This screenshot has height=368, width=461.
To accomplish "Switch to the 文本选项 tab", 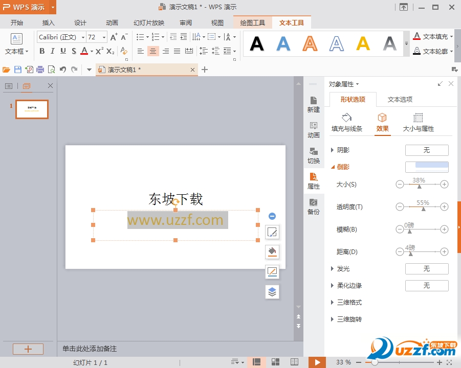I will (x=400, y=100).
